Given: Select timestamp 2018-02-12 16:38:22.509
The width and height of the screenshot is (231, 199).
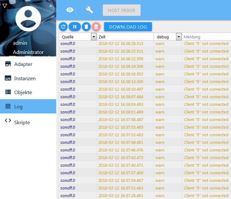Looking at the screenshot, I should (121, 59).
